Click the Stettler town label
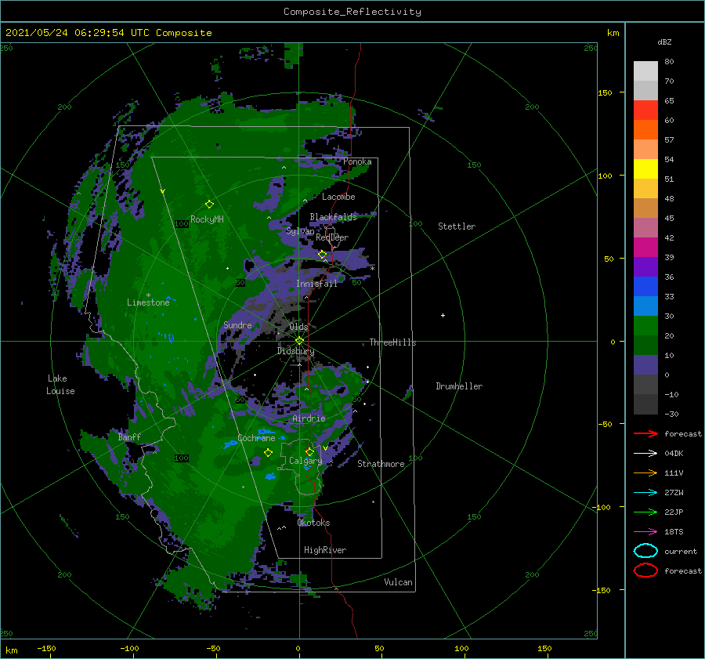Image resolution: width=705 pixels, height=659 pixels. 457,226
